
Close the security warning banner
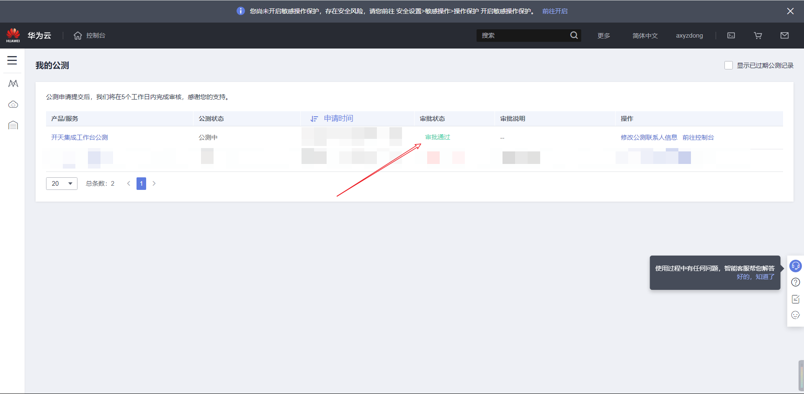790,11
